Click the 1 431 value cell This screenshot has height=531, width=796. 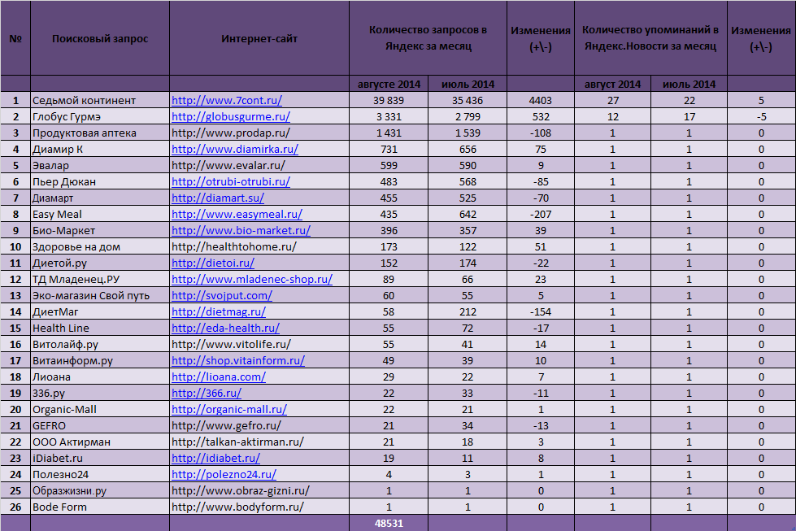click(389, 133)
